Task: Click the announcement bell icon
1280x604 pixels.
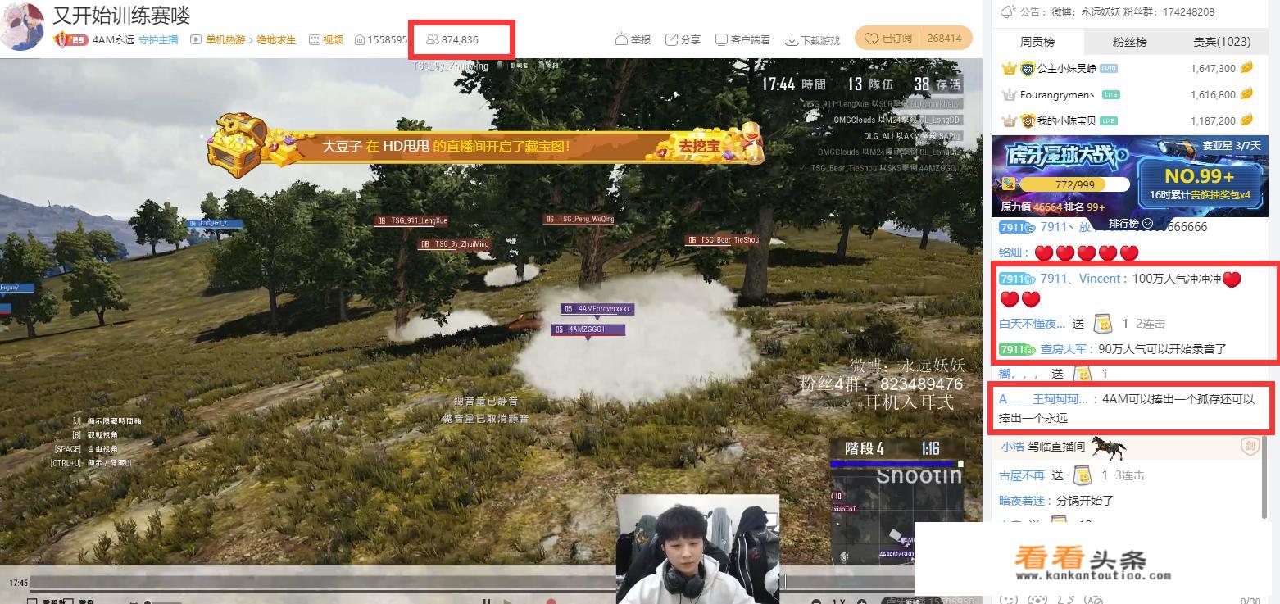Action: (1009, 11)
